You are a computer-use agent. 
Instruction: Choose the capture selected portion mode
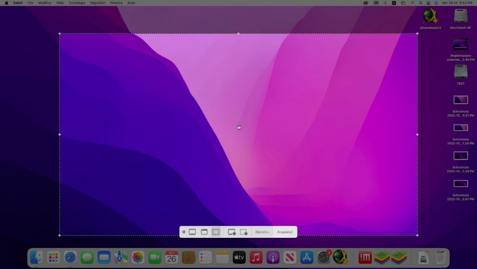(216, 232)
